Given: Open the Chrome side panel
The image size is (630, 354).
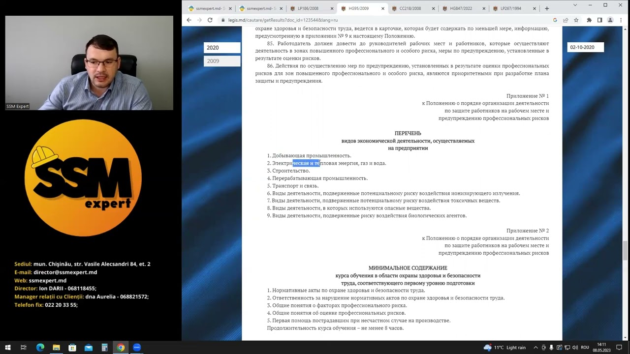Looking at the screenshot, I should [599, 20].
